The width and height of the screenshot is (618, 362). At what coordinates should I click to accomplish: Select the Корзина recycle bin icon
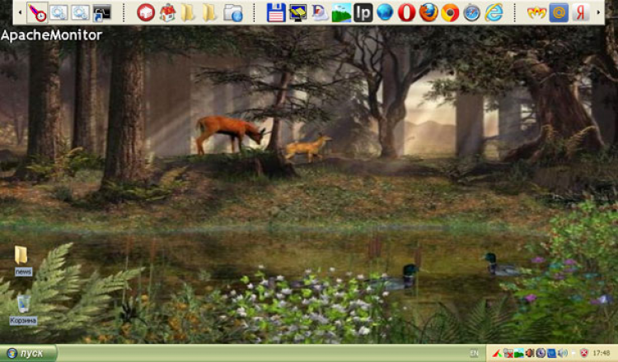click(23, 309)
